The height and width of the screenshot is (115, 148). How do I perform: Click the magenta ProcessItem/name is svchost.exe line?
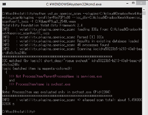pyautogui.click(x=40, y=84)
